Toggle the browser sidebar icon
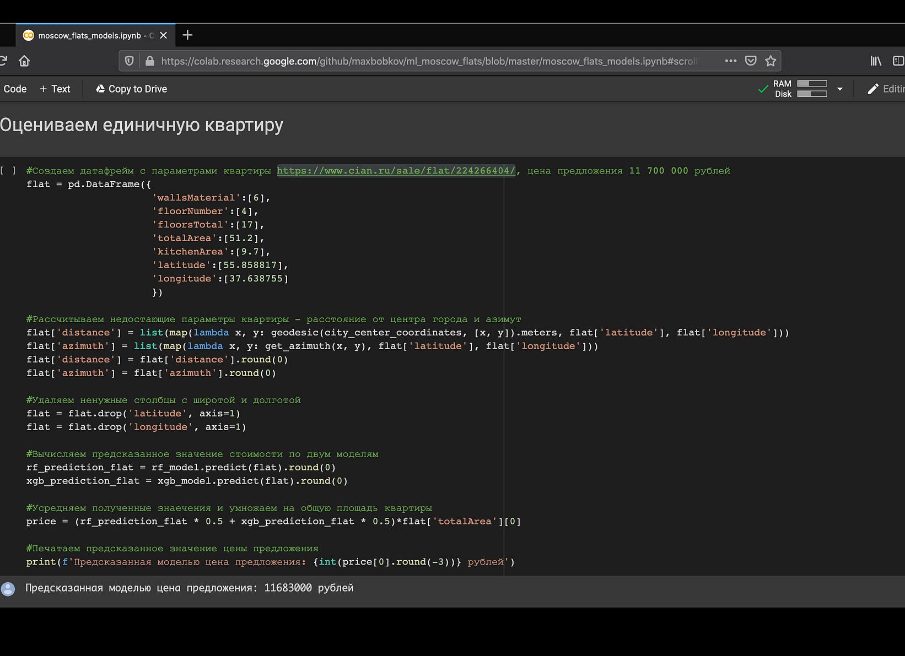Viewport: 905px width, 656px height. pos(898,61)
